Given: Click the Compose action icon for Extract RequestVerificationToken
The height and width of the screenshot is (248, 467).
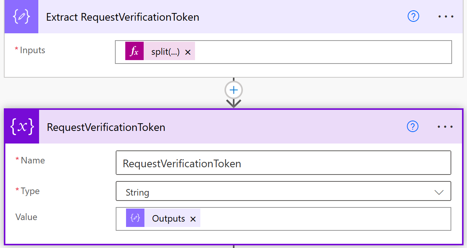Looking at the screenshot, I should click(21, 16).
